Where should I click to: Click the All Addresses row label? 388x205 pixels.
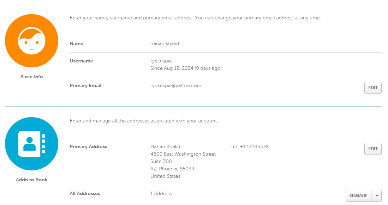pyautogui.click(x=85, y=193)
